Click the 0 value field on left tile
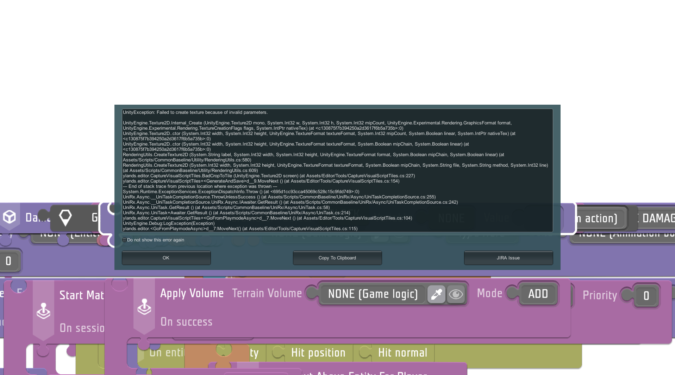Image resolution: width=675 pixels, height=375 pixels. click(x=9, y=261)
